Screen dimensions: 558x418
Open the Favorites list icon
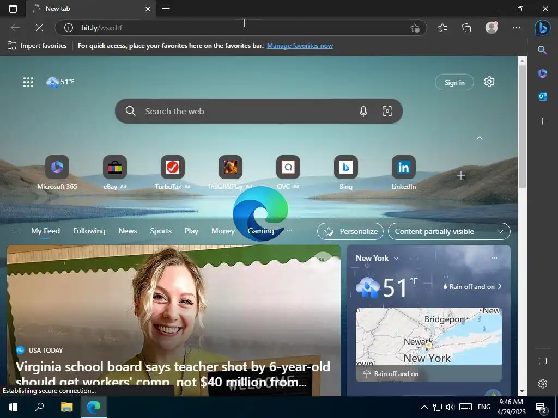[442, 28]
